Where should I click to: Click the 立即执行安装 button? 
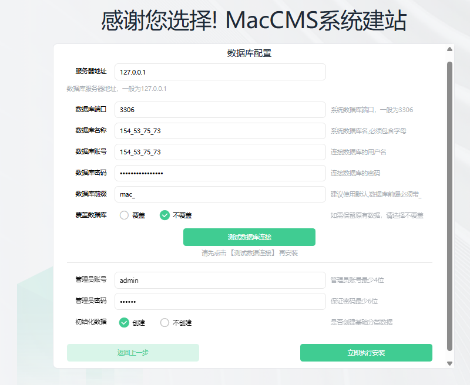click(x=366, y=353)
